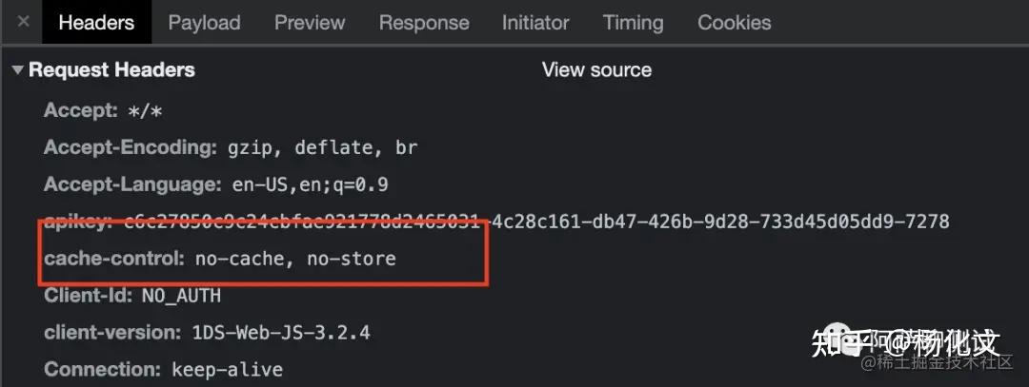Screen dimensions: 1029x387
Task: Click the View source link
Action: [x=596, y=70]
